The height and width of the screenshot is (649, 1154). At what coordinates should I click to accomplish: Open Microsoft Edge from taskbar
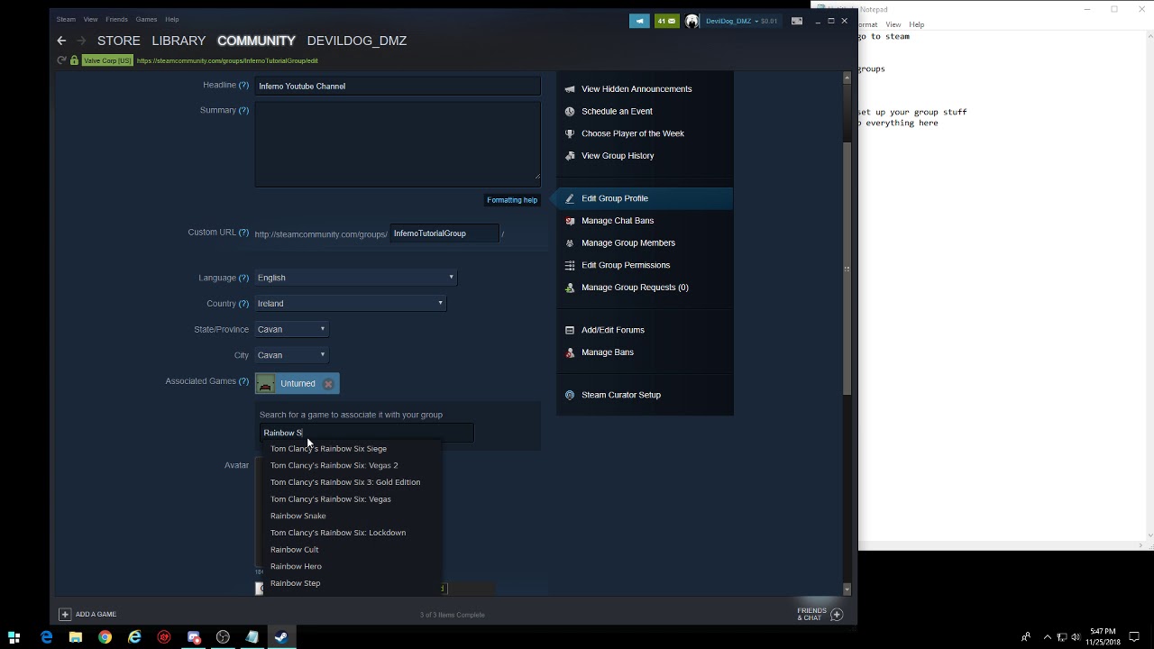click(46, 637)
